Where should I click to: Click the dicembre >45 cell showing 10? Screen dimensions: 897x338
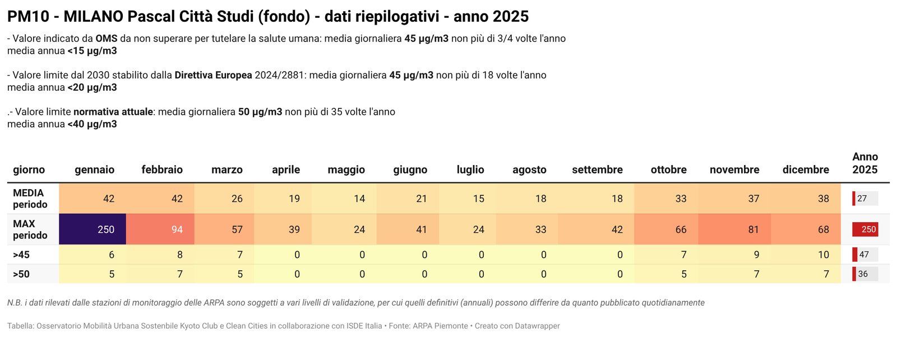[x=806, y=255]
